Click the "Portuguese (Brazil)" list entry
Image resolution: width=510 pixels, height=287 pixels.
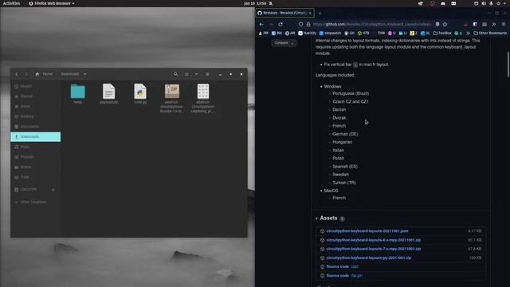351,93
